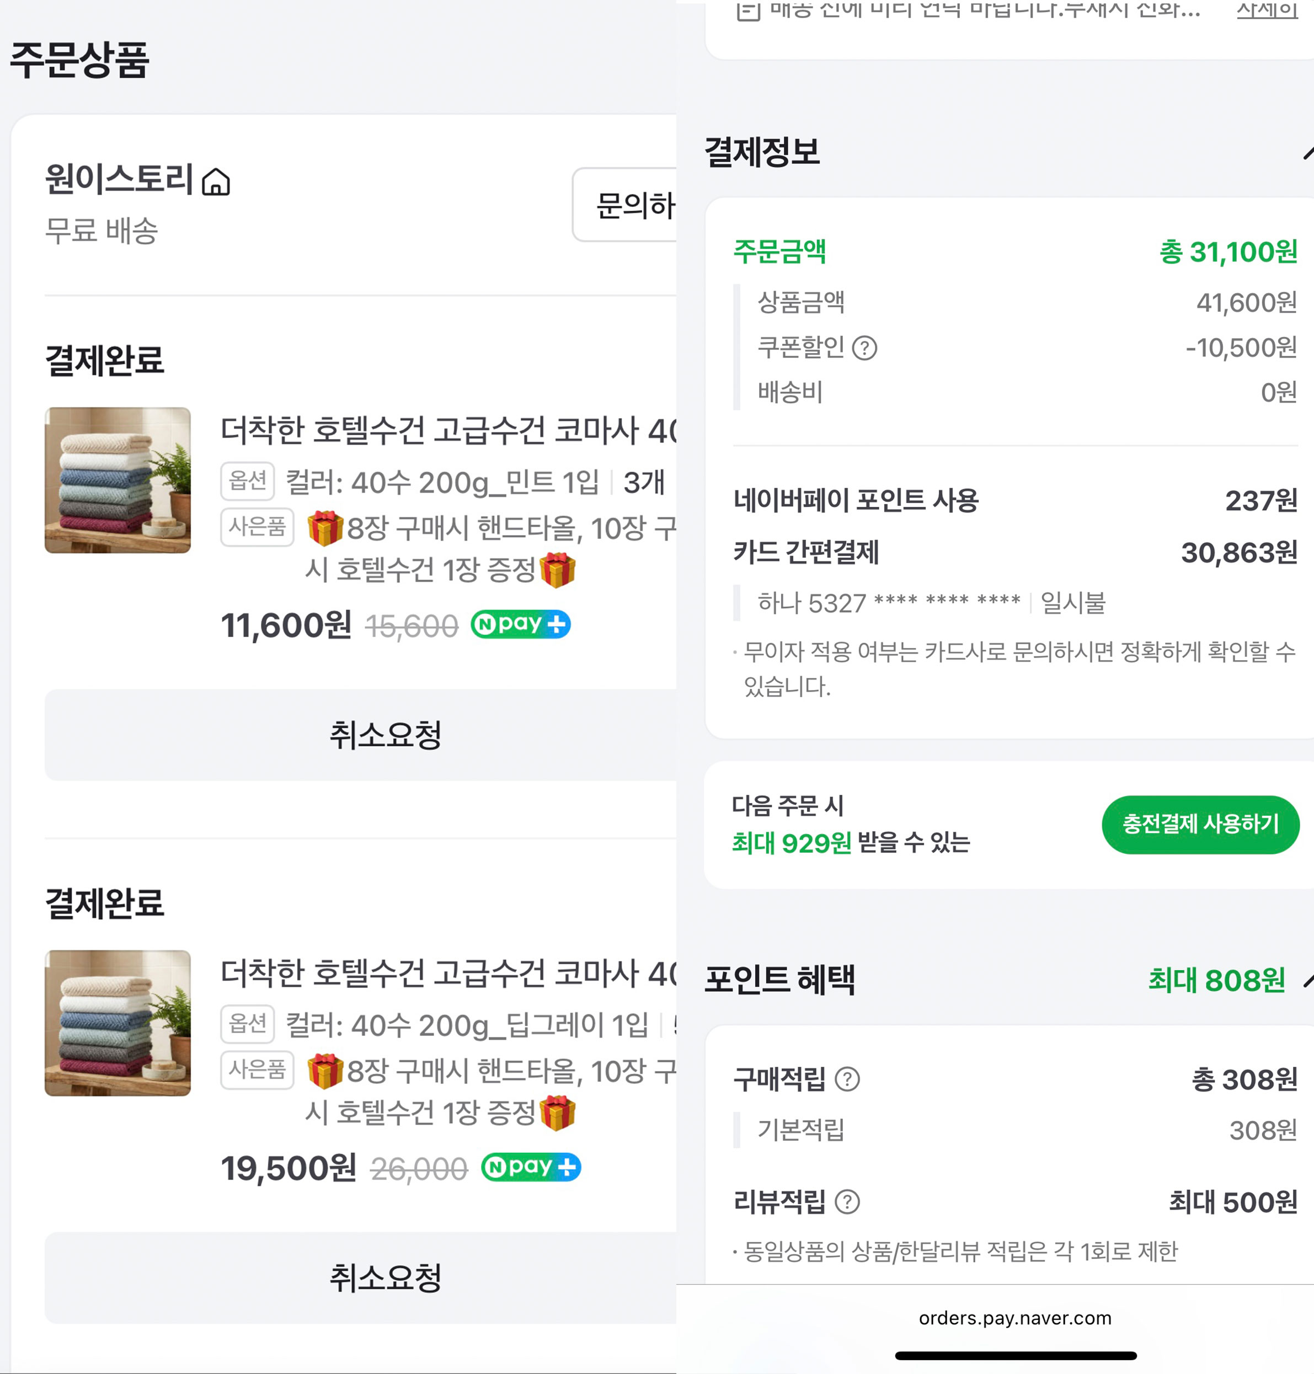Tap the orders.pay.naver.com address bar
This screenshot has height=1374, width=1314.
(x=1015, y=1318)
